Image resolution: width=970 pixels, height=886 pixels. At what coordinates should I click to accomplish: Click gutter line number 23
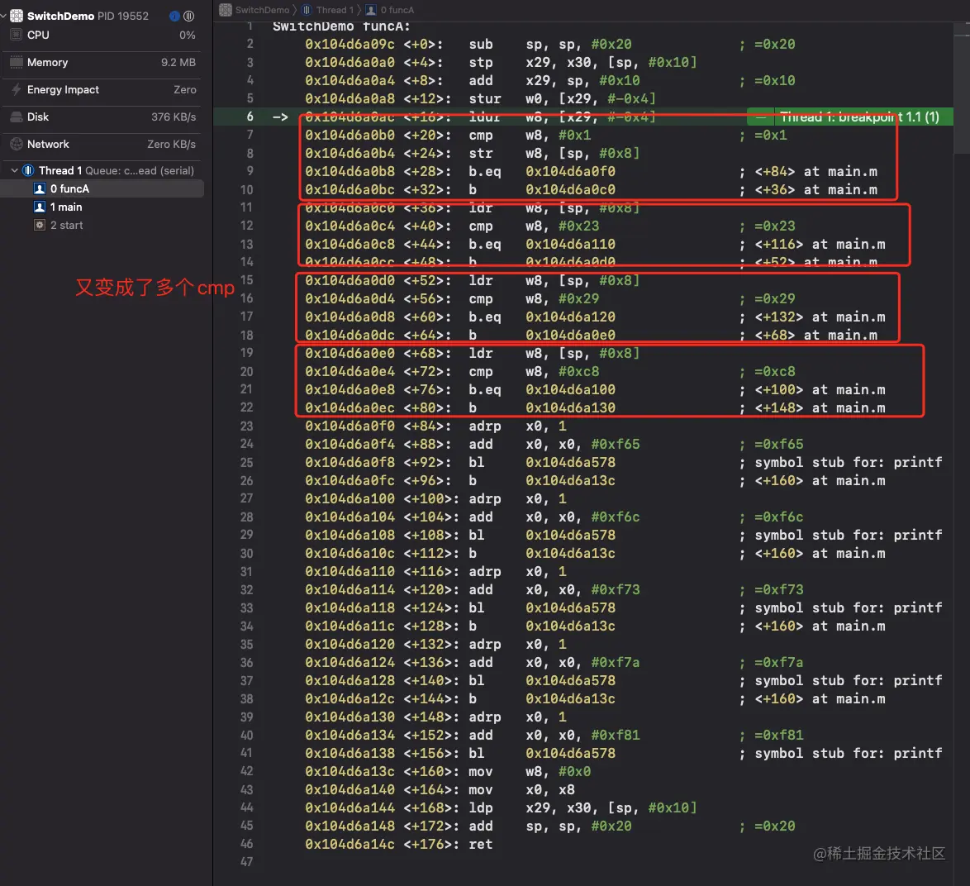(x=247, y=426)
